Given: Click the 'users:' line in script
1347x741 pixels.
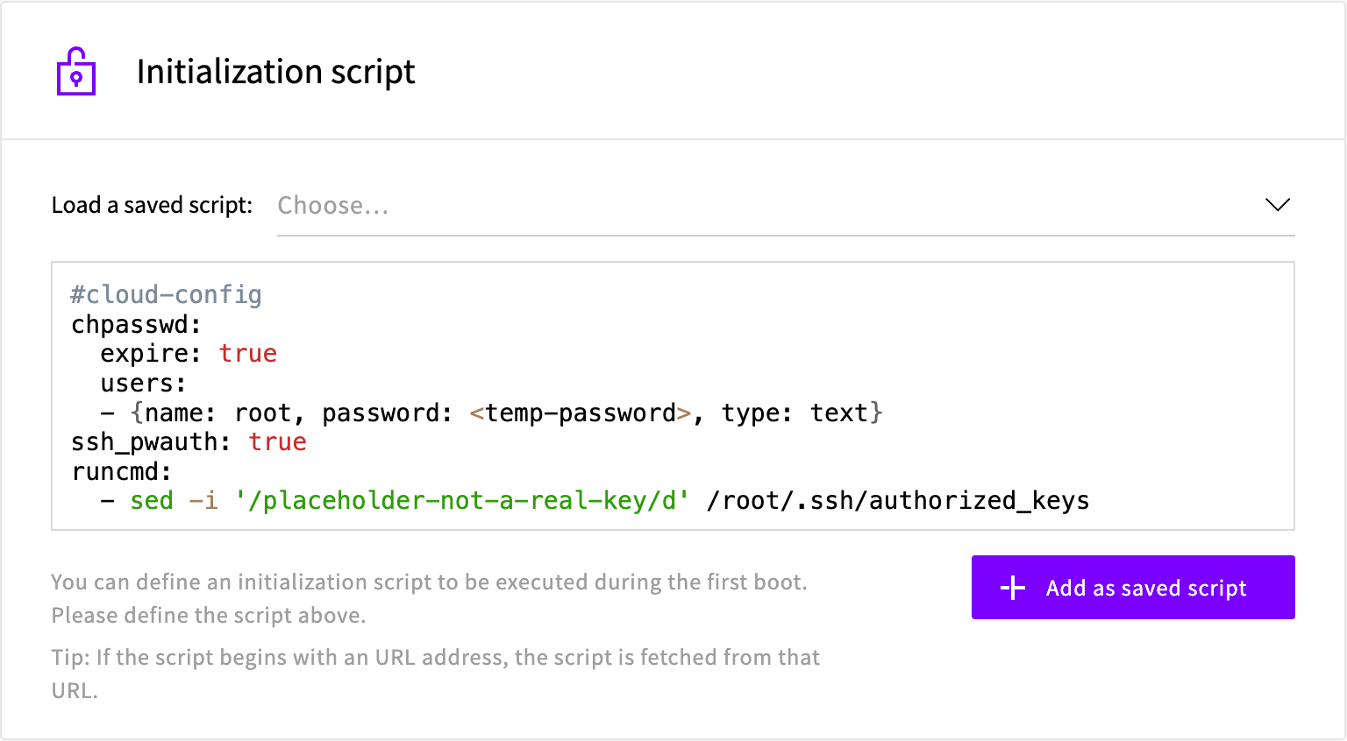Looking at the screenshot, I should click(144, 384).
